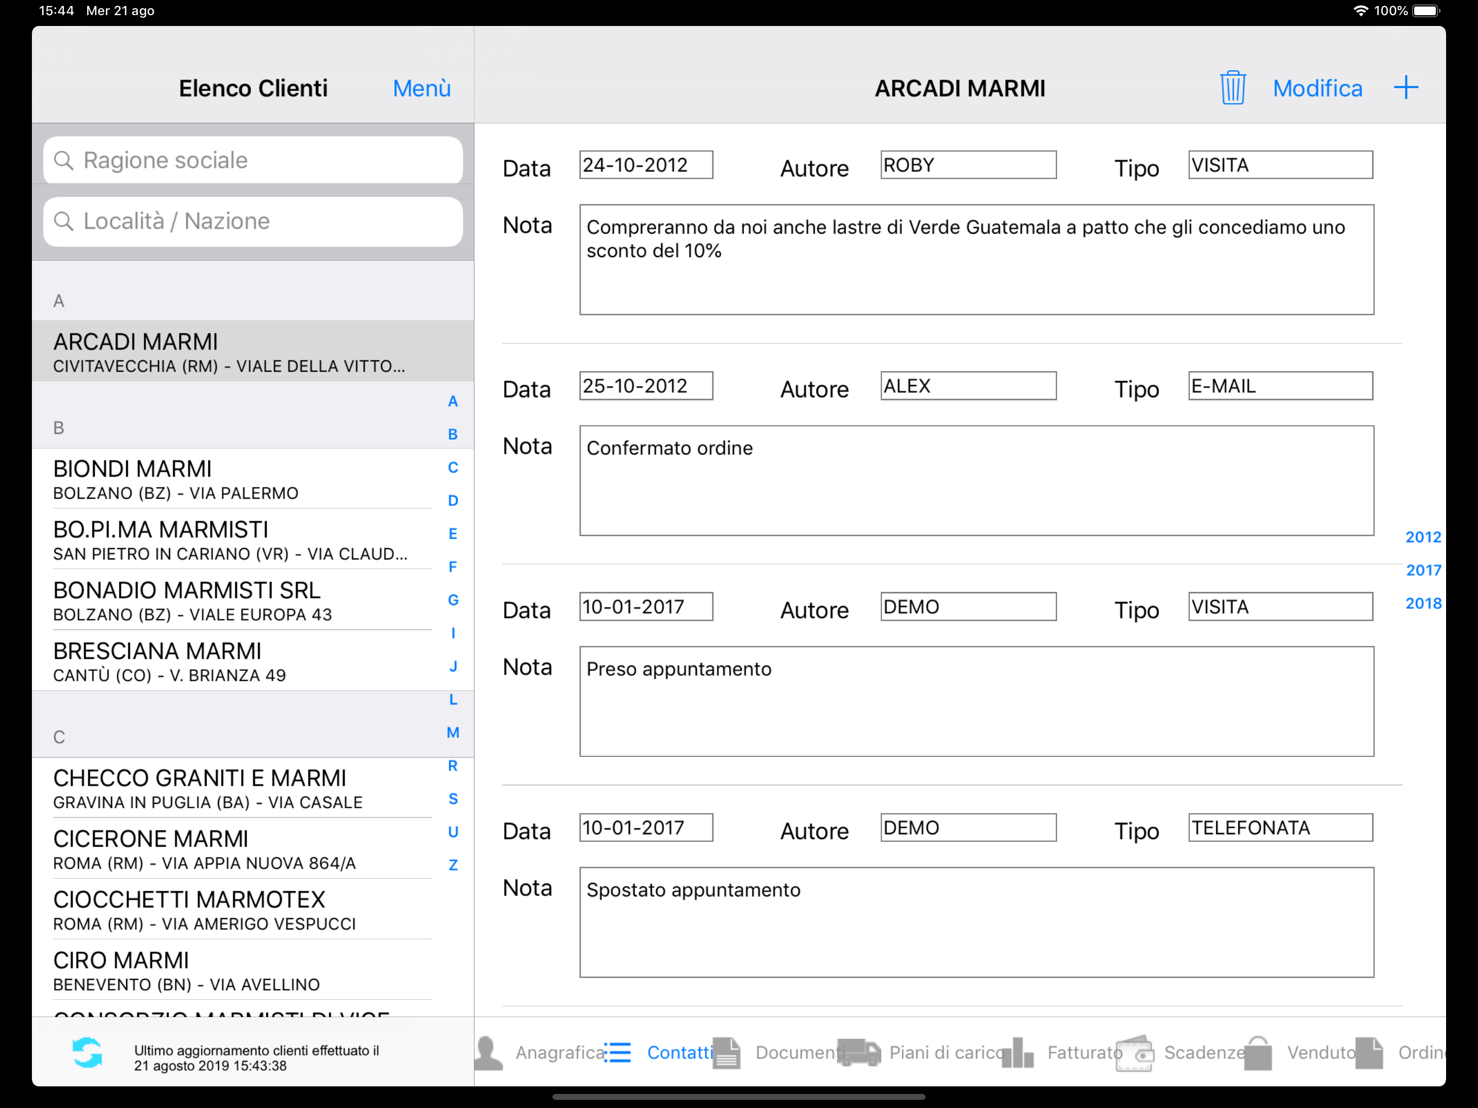This screenshot has height=1108, width=1478.
Task: Open the Anagrafica person icon
Action: (x=489, y=1052)
